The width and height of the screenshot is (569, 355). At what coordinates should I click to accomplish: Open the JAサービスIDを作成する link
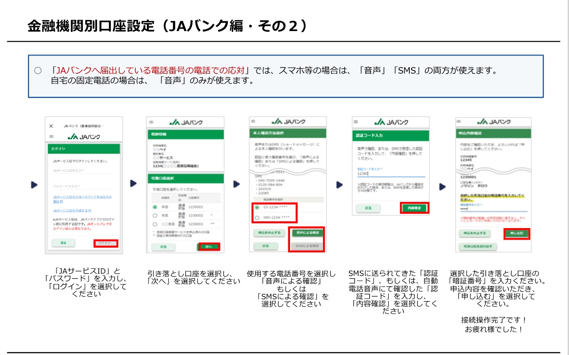point(72,211)
